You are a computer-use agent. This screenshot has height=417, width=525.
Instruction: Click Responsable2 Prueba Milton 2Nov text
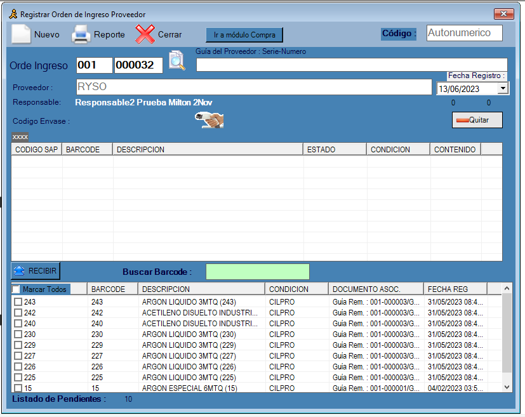[x=143, y=102]
